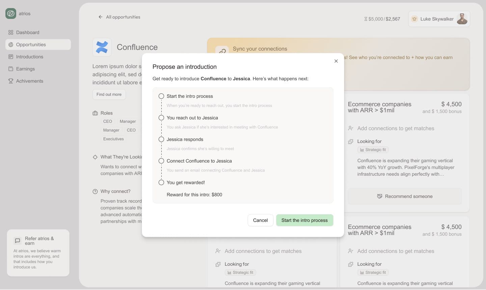Click Cancel in the dialog
The image size is (486, 290).
click(261, 220)
